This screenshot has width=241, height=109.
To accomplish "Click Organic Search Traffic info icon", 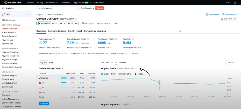I will pyautogui.click(x=88, y=39).
